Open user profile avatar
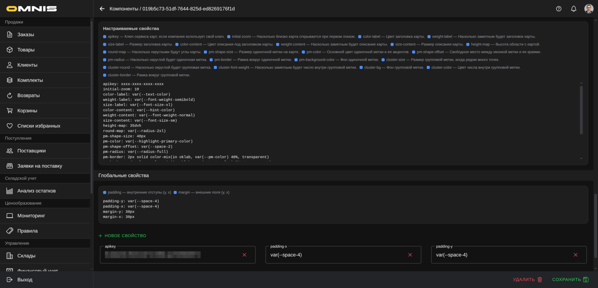Image resolution: width=598 pixels, height=288 pixels. click(x=588, y=9)
